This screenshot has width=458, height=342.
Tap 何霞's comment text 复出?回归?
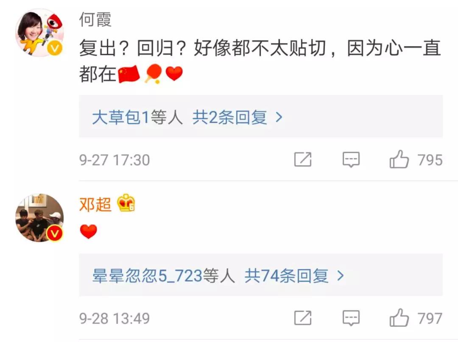[x=133, y=48]
